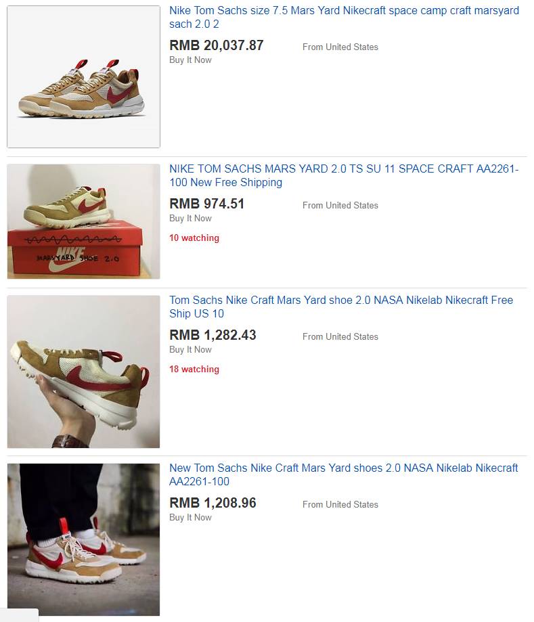Image resolution: width=534 pixels, height=622 pixels.
Task: Click the RMB 1,282.43 price
Action: point(213,335)
